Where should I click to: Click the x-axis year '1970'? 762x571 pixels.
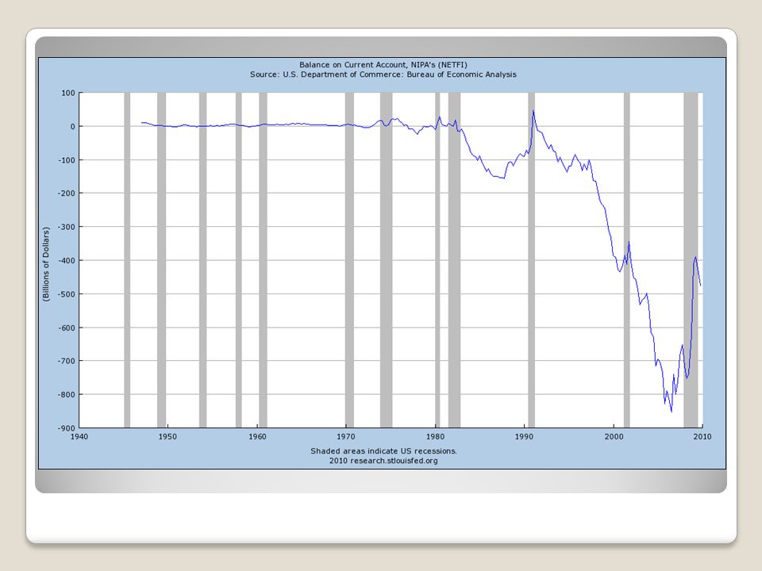346,436
